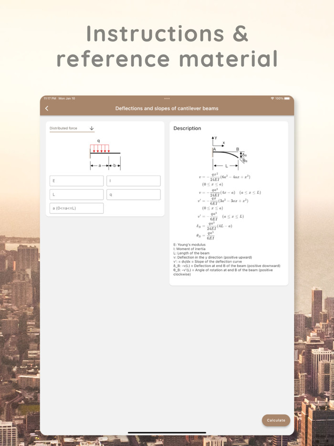Tap the deflection curve diagram in Description
Viewport: 334px width, 446px height.
[x=229, y=153]
